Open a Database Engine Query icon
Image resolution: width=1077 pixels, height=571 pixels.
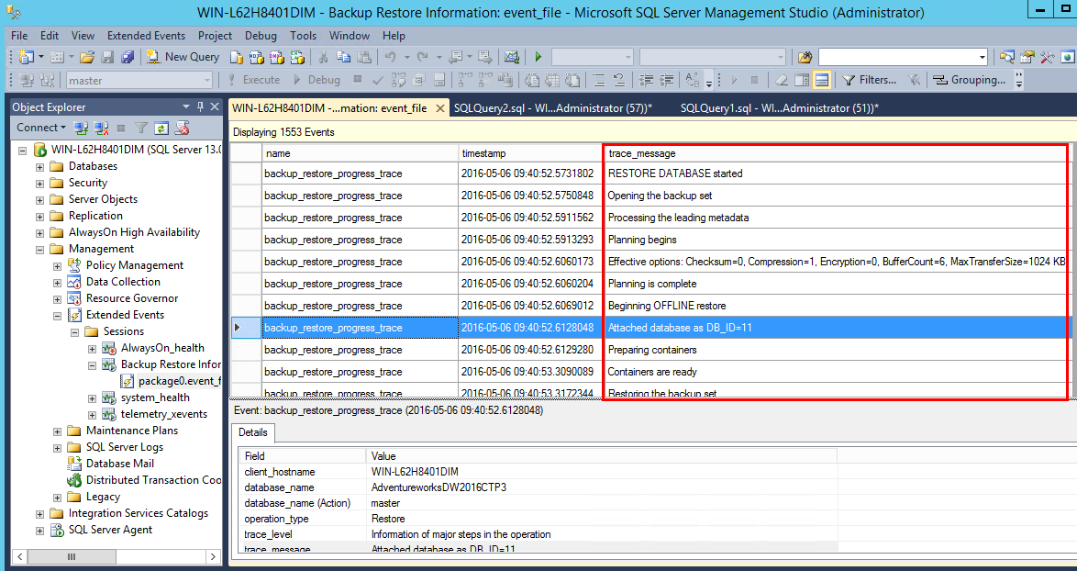(237, 57)
